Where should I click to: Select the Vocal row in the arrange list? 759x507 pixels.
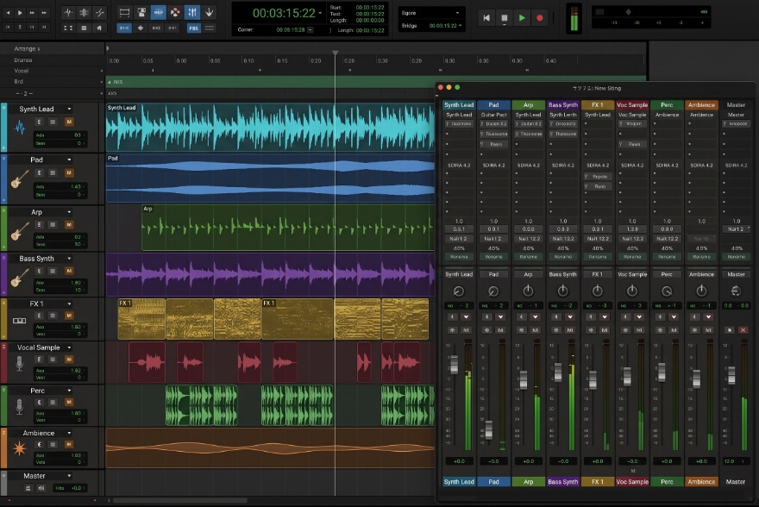[53, 71]
